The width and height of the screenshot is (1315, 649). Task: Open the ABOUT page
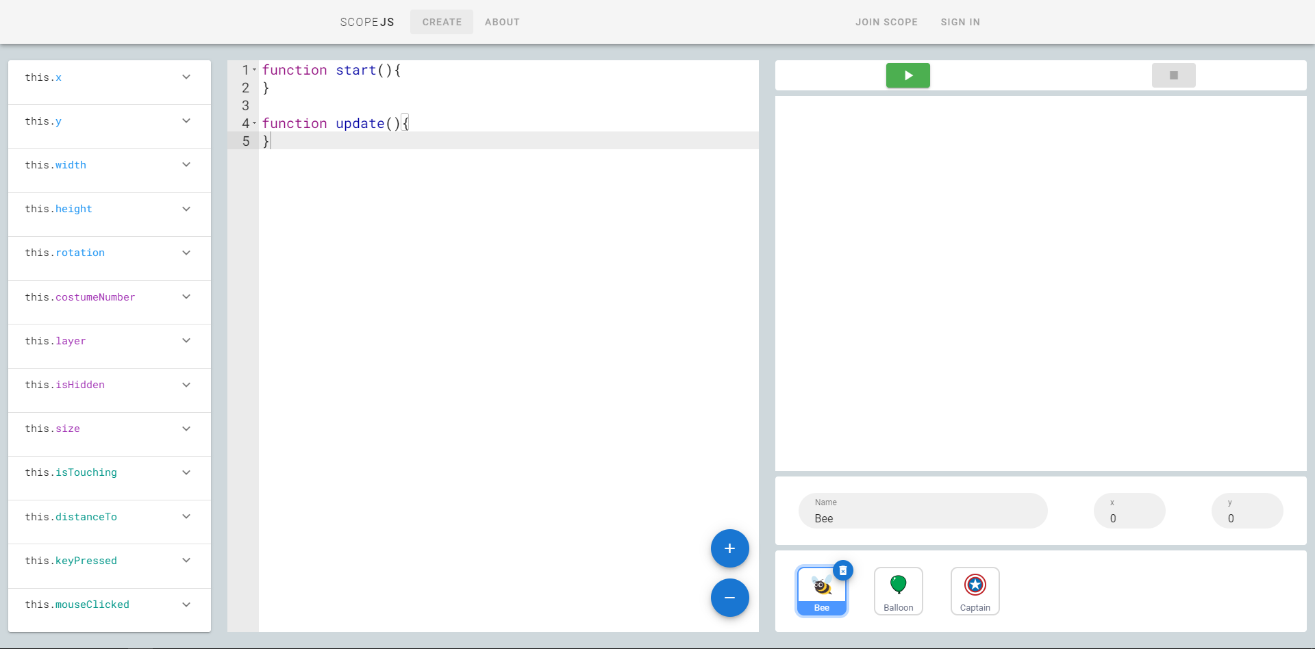click(502, 22)
